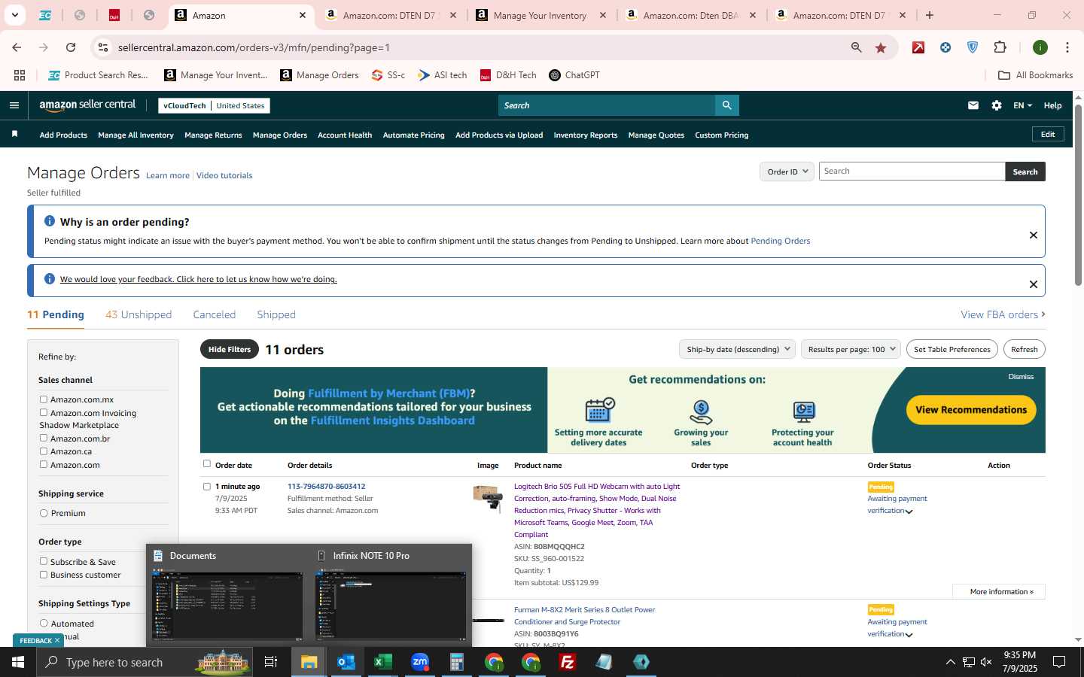Tick the select-all orders header checkbox
Viewport: 1084px width, 677px height.
pos(207,464)
